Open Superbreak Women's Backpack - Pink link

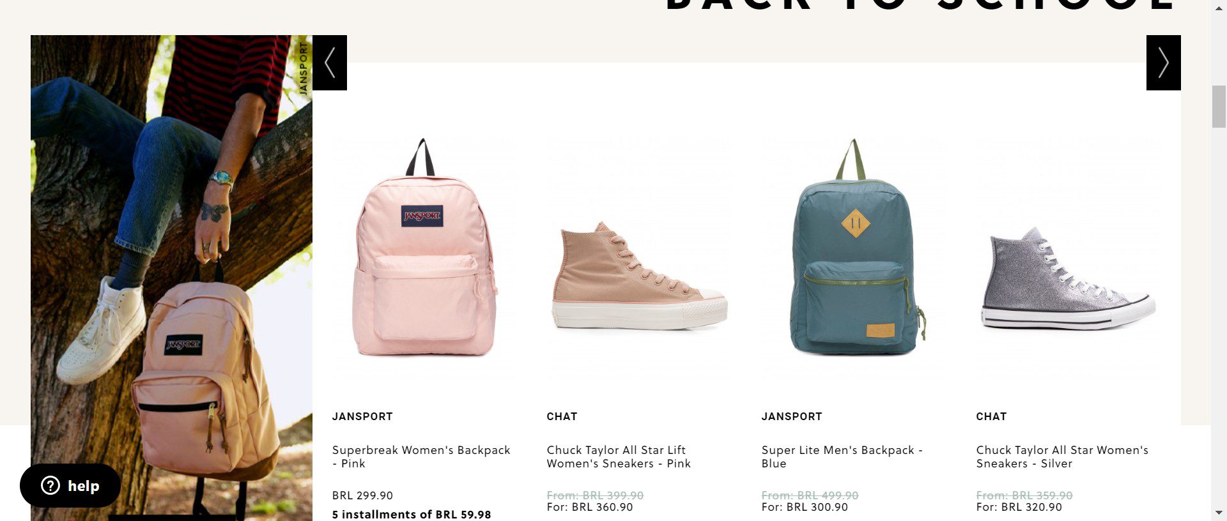pos(421,457)
